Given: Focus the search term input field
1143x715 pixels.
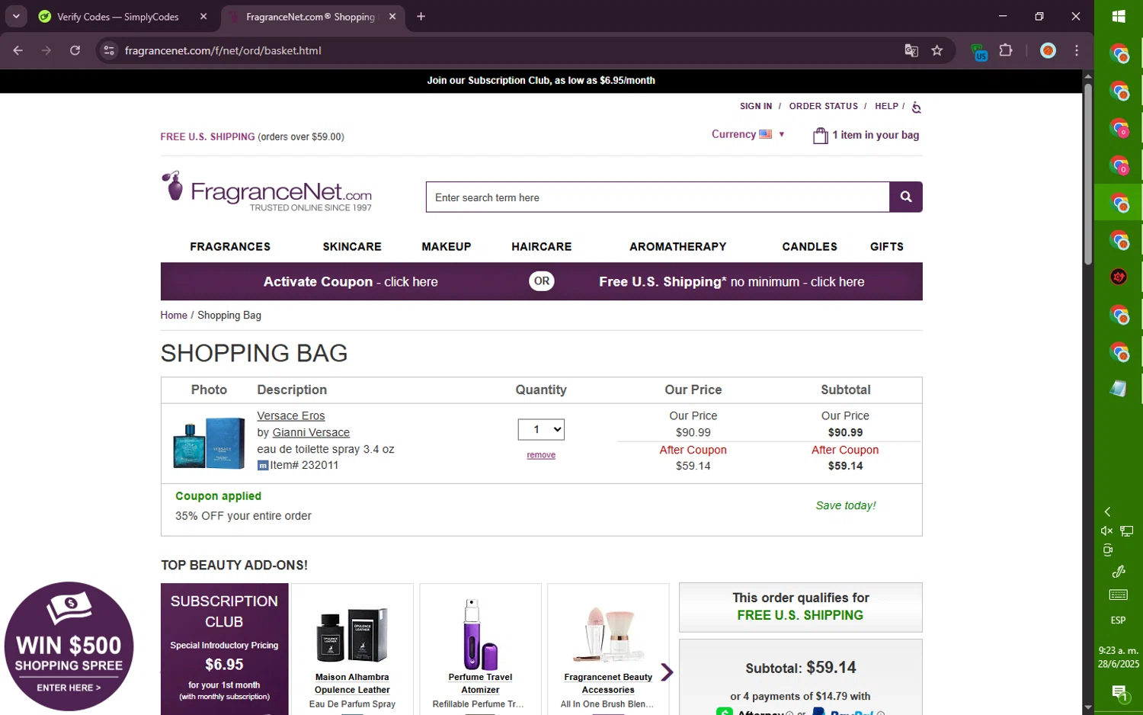Looking at the screenshot, I should click(658, 197).
